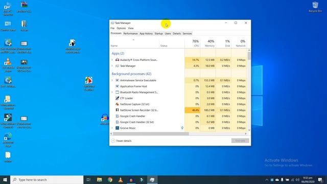Select the Processes tab

click(x=116, y=33)
